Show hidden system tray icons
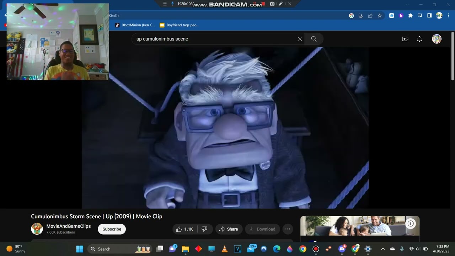Image resolution: width=455 pixels, height=256 pixels. [383, 249]
